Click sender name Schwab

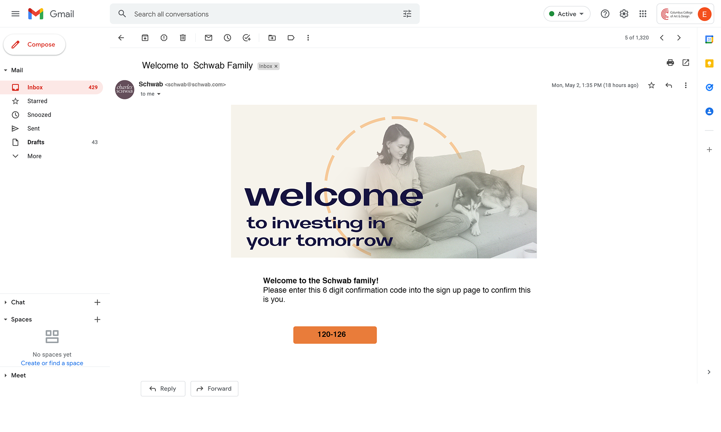[x=151, y=84]
